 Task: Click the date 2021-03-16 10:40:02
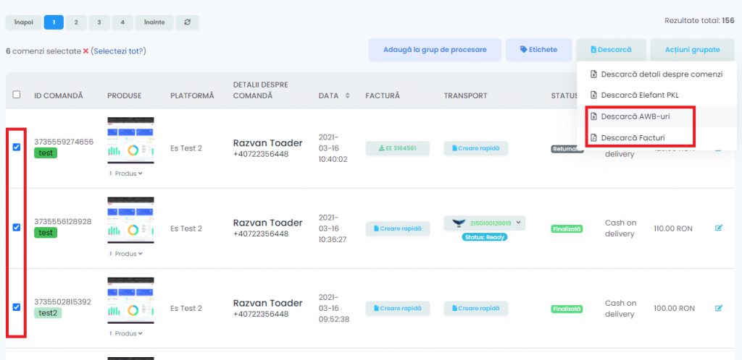point(333,147)
